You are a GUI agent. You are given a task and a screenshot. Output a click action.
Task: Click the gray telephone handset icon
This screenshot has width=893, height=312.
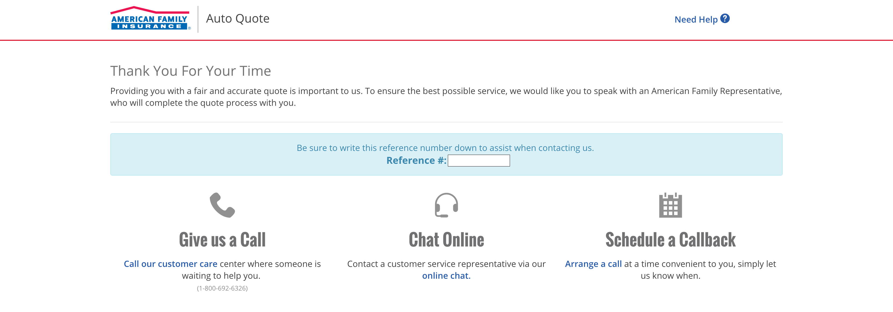222,205
